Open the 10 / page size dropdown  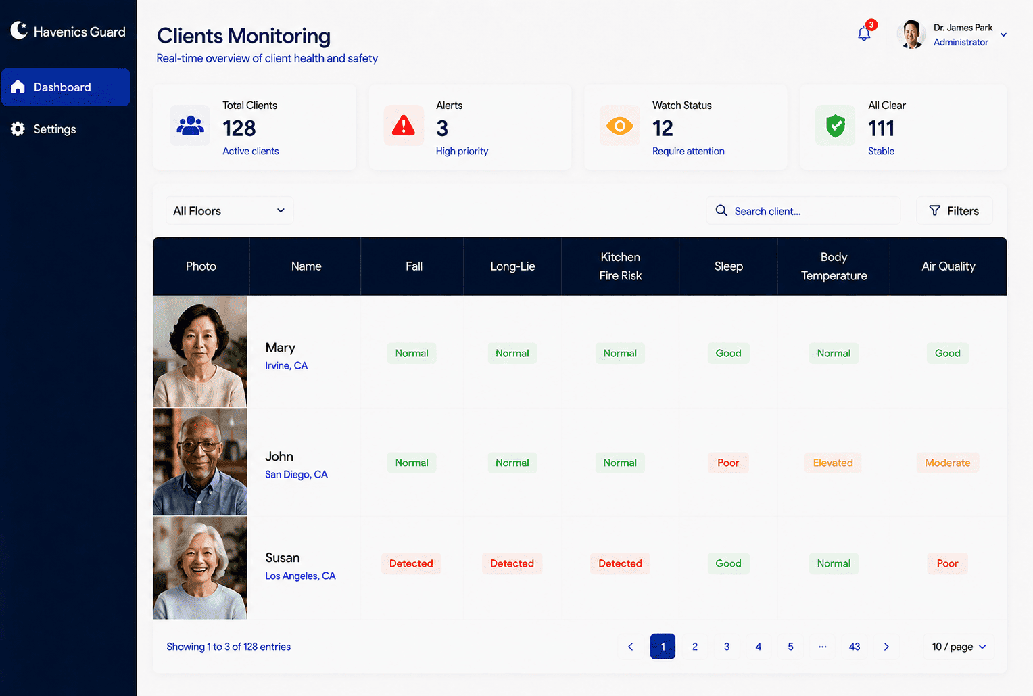click(x=959, y=647)
